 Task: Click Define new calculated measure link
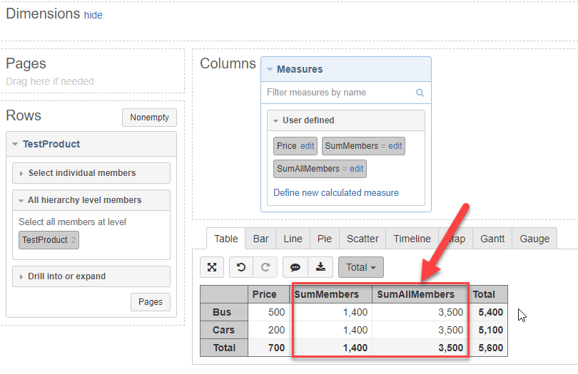pyautogui.click(x=336, y=192)
